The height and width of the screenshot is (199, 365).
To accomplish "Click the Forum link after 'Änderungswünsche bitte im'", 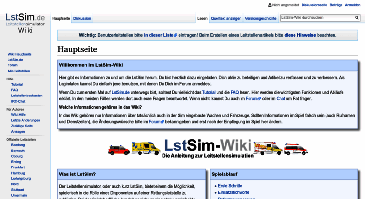I will (156, 122).
